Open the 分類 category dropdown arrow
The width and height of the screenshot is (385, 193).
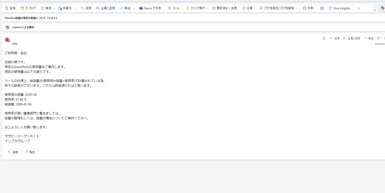click(255, 8)
